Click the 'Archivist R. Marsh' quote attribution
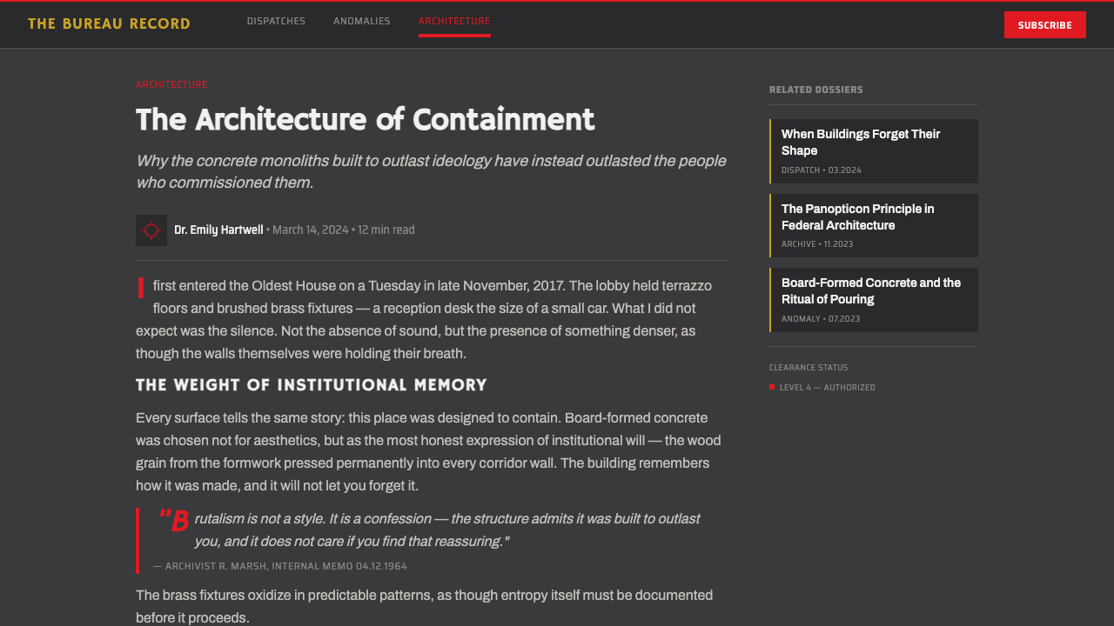This screenshot has width=1114, height=626. click(280, 566)
